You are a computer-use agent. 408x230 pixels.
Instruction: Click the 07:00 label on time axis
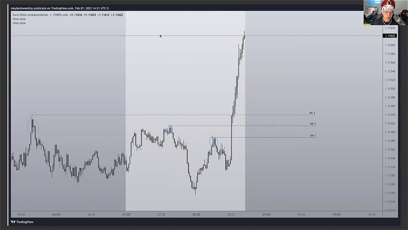pyautogui.click(x=126, y=214)
